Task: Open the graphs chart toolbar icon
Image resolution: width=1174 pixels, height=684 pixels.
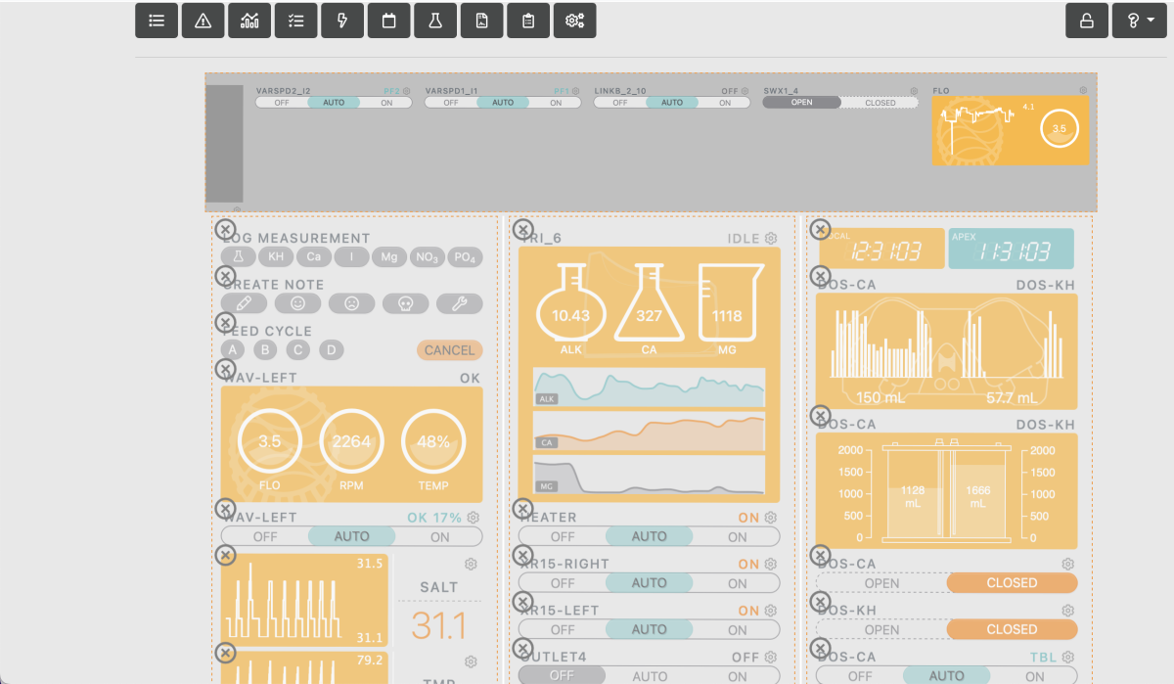Action: tap(249, 21)
